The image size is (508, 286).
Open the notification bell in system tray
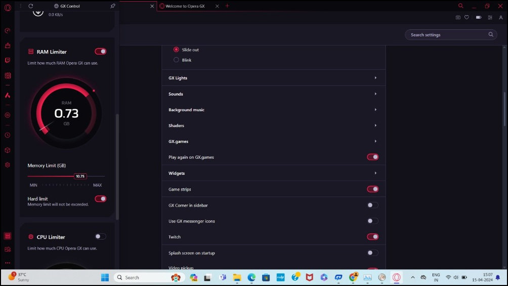498,277
